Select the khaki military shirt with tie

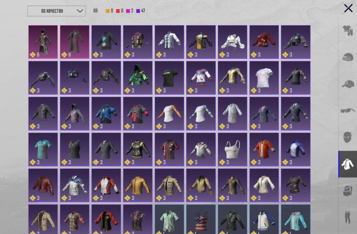coord(169,185)
